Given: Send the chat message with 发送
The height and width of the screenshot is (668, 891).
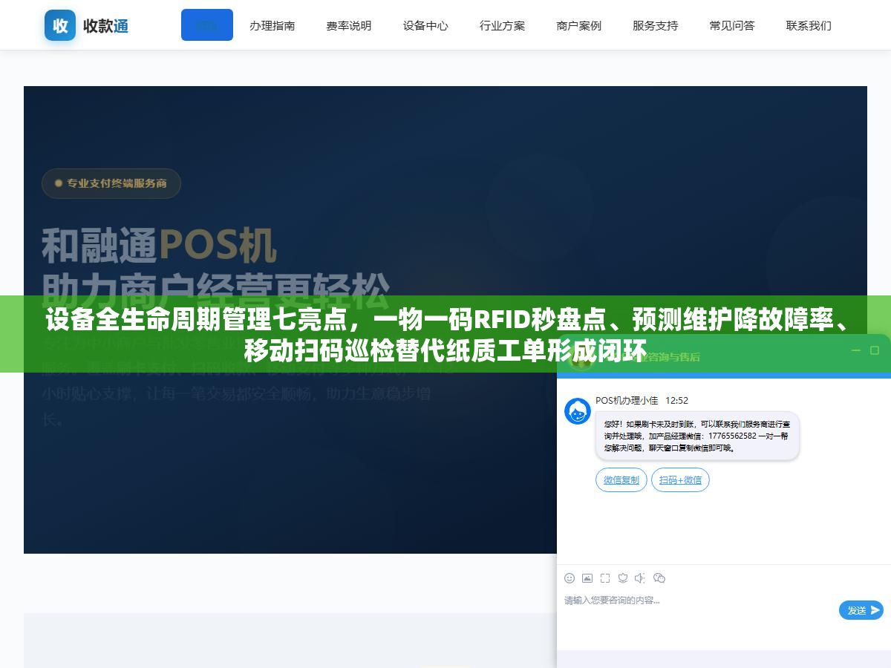Looking at the screenshot, I should (x=861, y=610).
